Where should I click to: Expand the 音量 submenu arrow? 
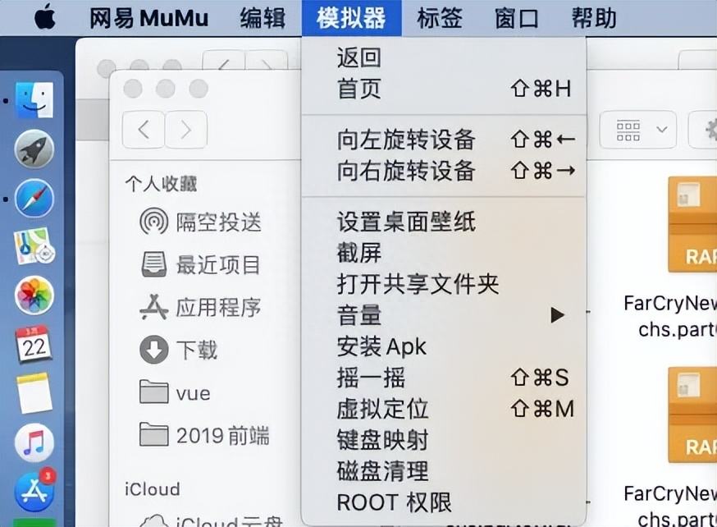tap(558, 315)
